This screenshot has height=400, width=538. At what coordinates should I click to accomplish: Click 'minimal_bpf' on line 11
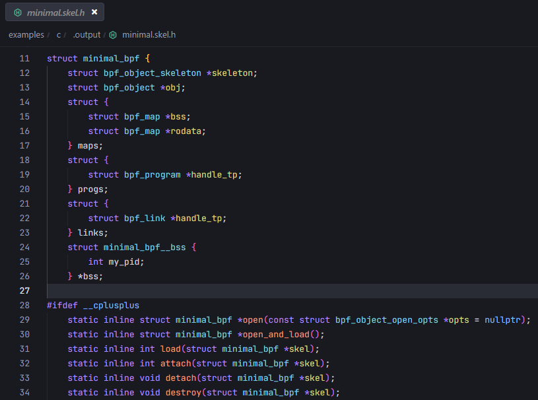[x=111, y=59]
